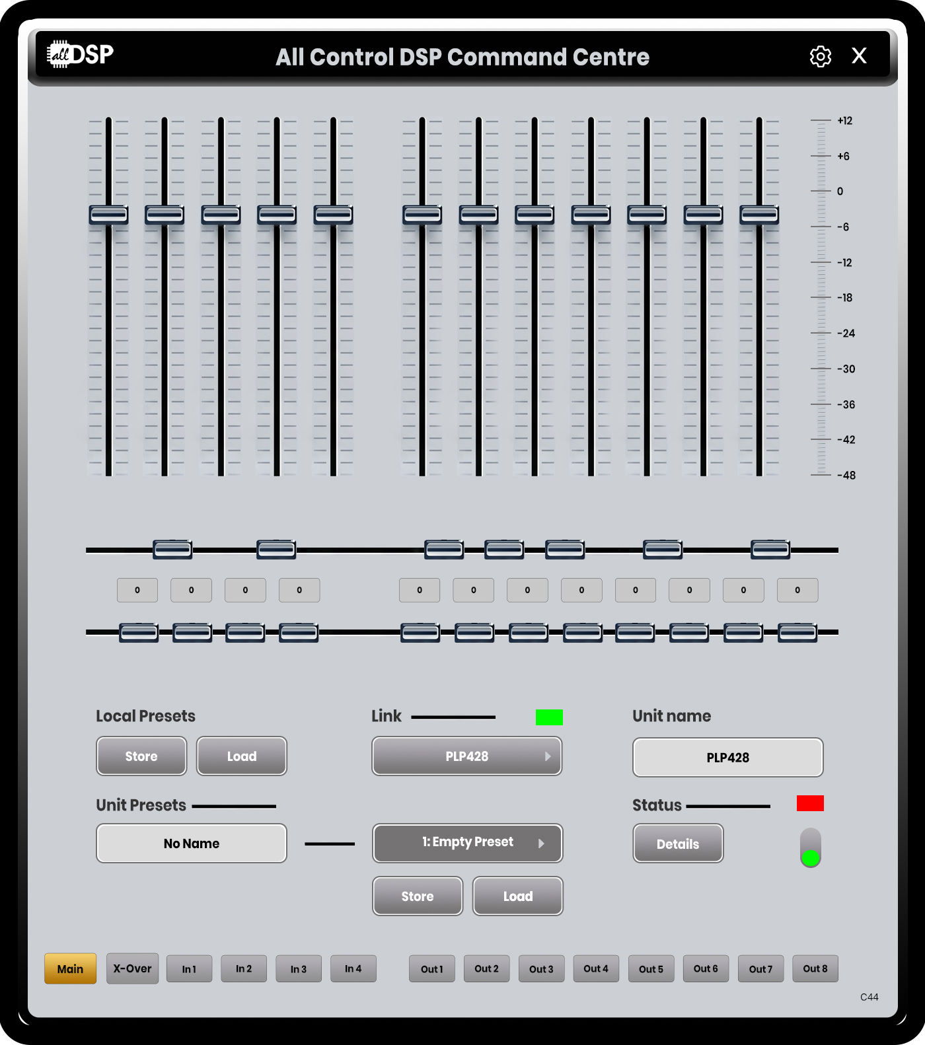Open the X-Over tab
The image size is (925, 1045).
tap(132, 968)
